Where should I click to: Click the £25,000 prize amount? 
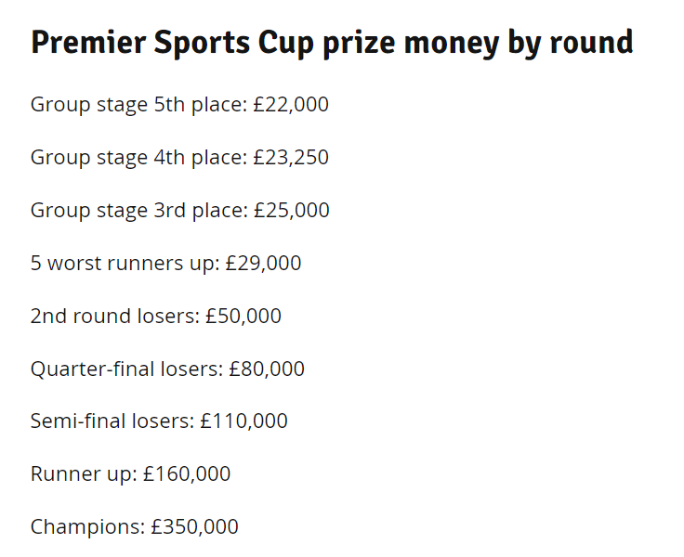[x=291, y=211]
